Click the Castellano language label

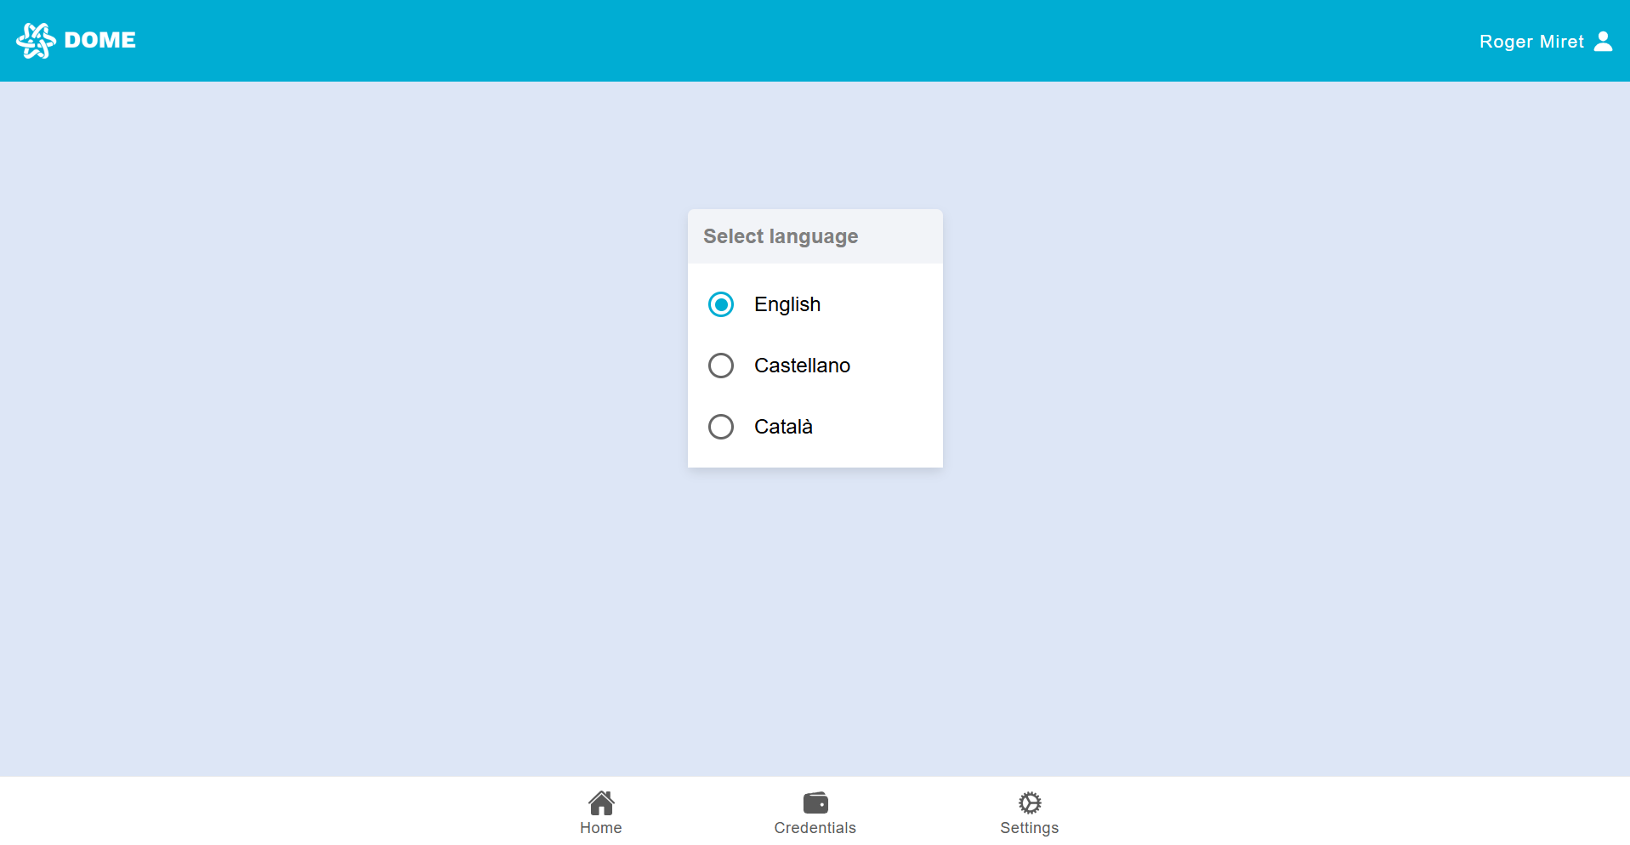click(x=802, y=366)
